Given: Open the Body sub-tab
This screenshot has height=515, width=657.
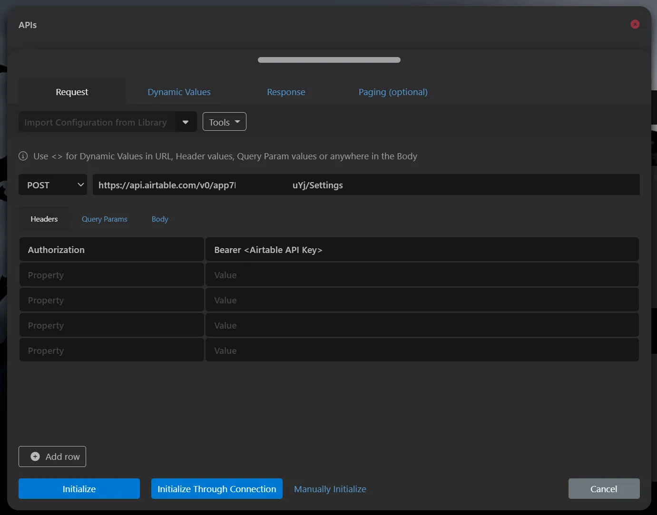Looking at the screenshot, I should [160, 219].
